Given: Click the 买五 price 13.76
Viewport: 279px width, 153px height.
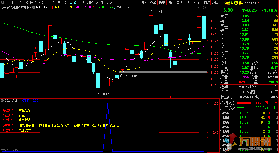Looking at the screenshot, I should click(x=244, y=57).
